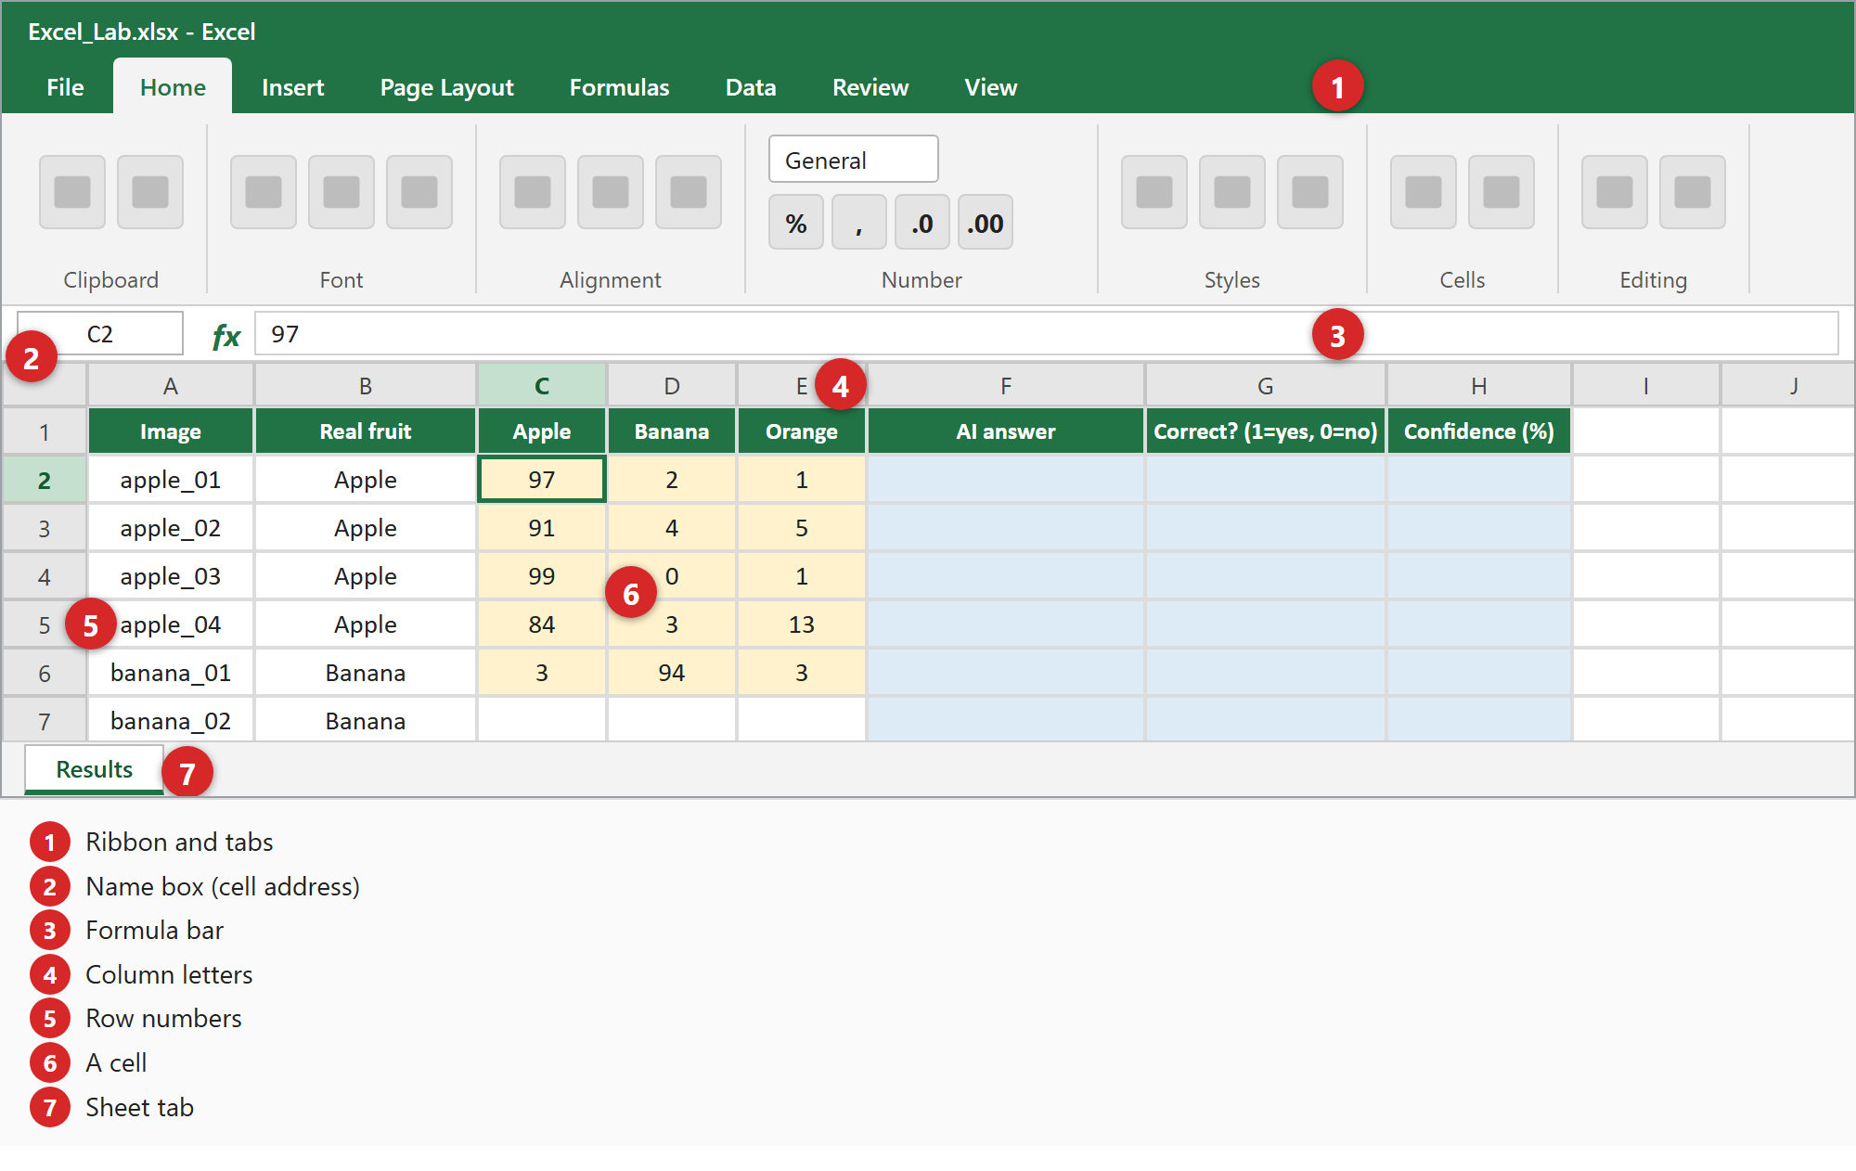Select the Formulas ribbon tab

pyautogui.click(x=619, y=87)
